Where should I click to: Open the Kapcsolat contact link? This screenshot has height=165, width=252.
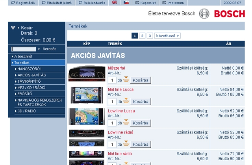click(x=146, y=3)
